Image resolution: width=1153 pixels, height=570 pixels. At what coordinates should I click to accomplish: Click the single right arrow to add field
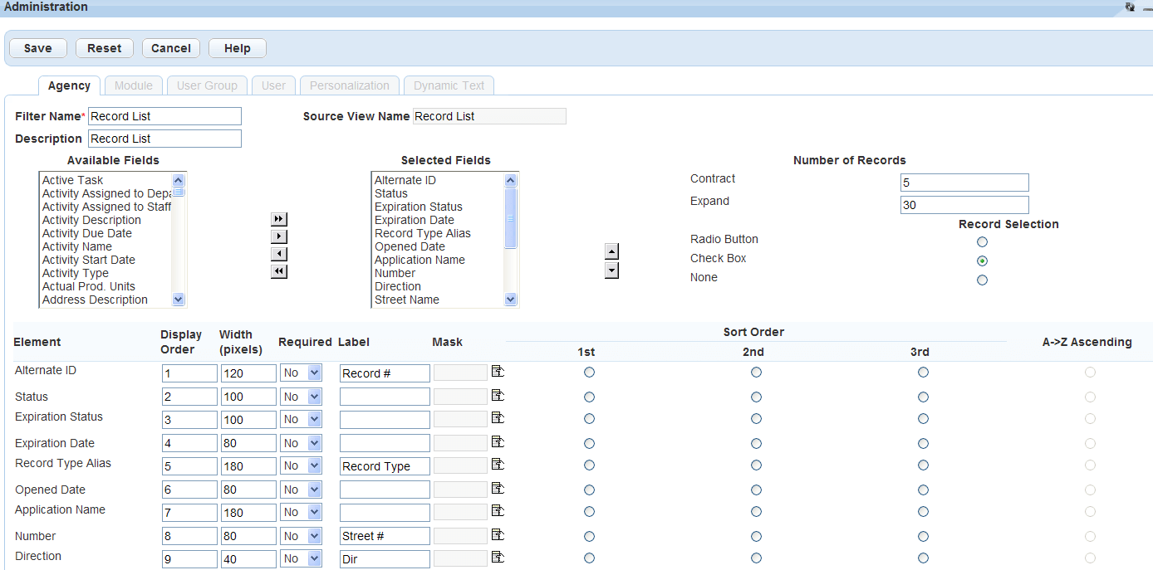point(279,236)
